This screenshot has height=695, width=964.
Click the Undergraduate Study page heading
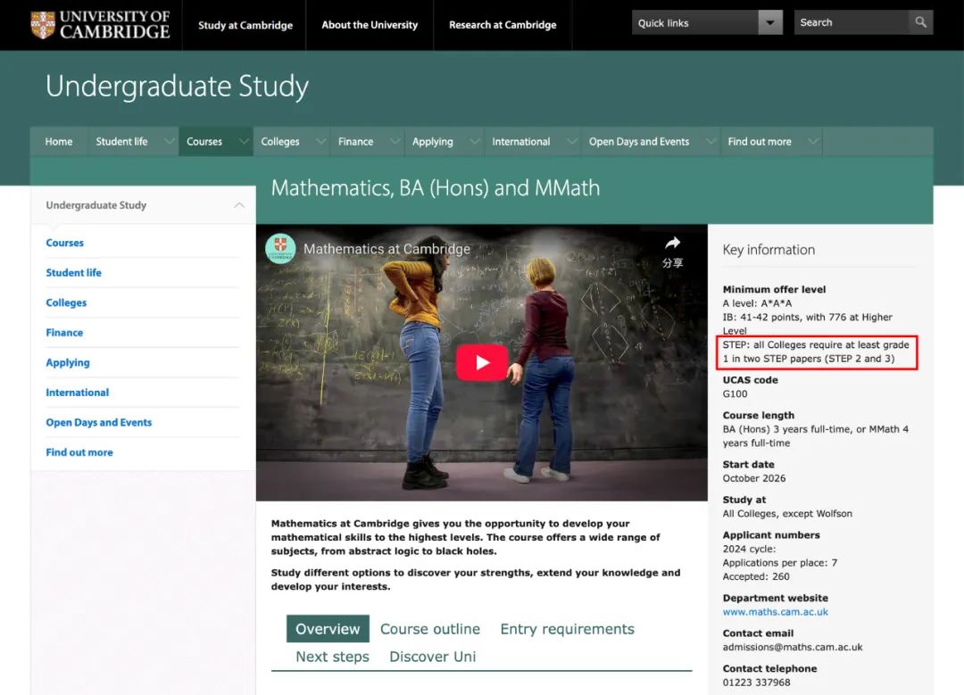(177, 86)
